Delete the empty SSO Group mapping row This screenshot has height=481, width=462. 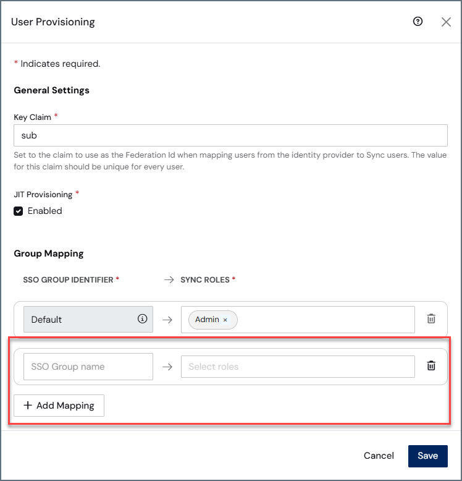point(431,365)
